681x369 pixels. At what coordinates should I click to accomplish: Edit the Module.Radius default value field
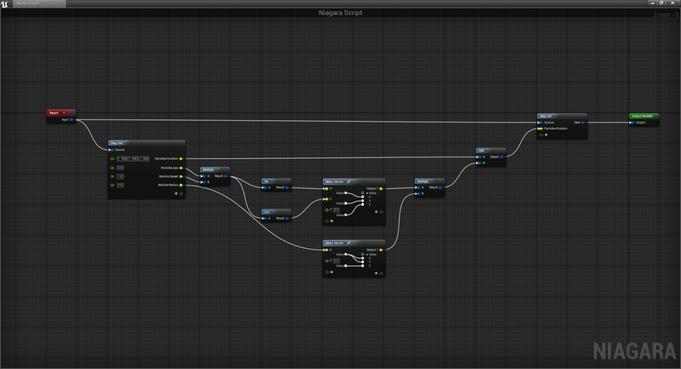click(120, 185)
